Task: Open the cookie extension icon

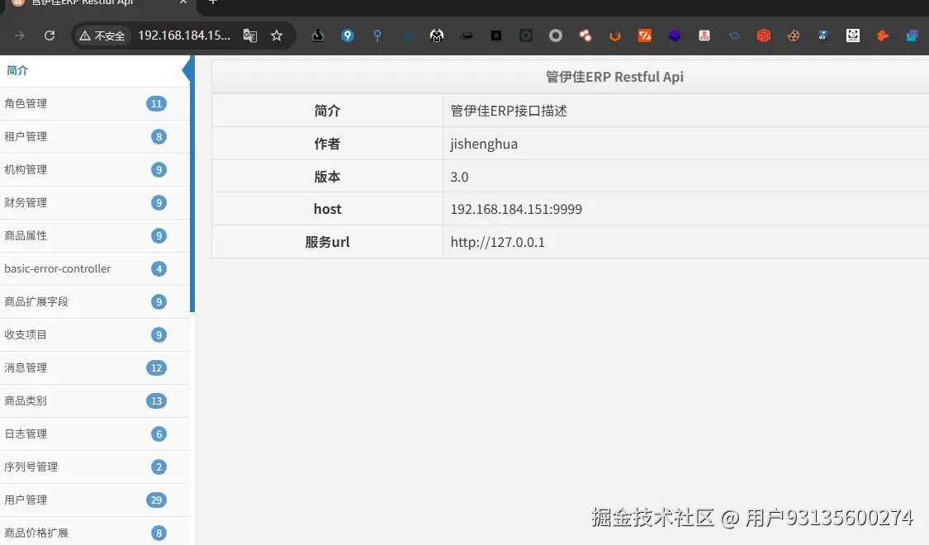Action: pyautogui.click(x=794, y=36)
